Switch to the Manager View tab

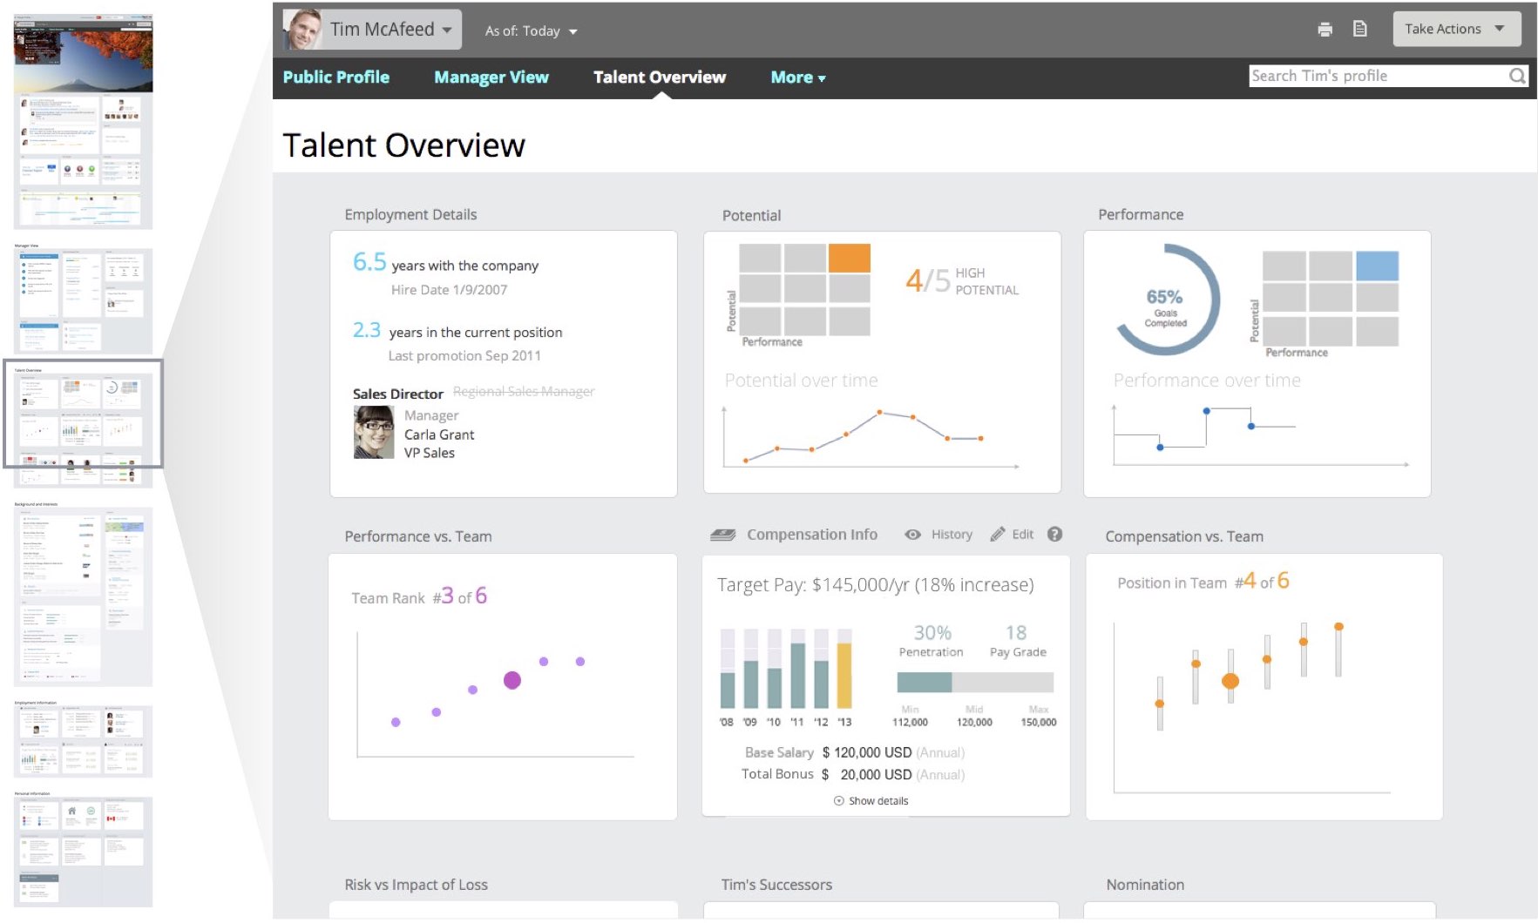[x=491, y=77]
